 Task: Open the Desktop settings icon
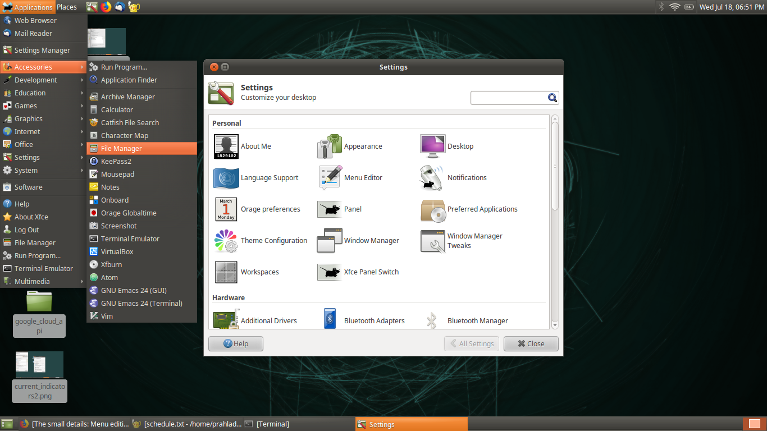(x=433, y=146)
